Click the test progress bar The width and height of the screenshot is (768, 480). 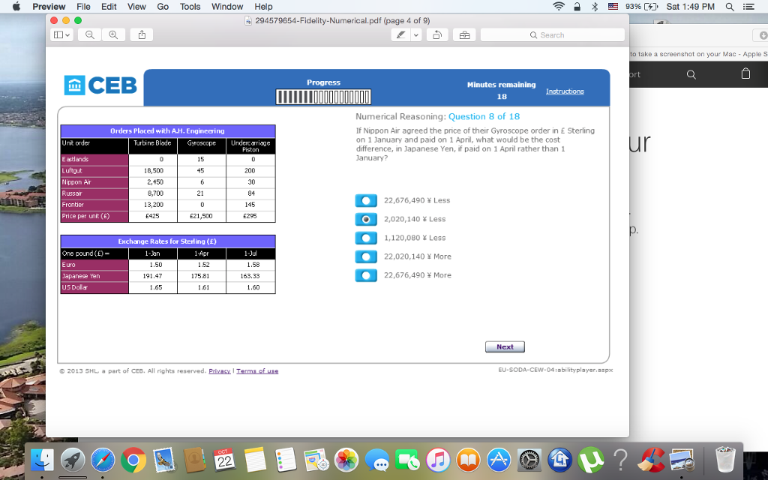[x=323, y=97]
